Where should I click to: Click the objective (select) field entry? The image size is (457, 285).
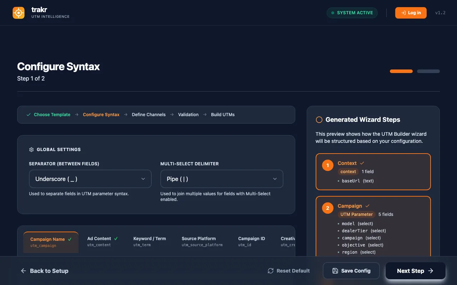tap(362, 245)
